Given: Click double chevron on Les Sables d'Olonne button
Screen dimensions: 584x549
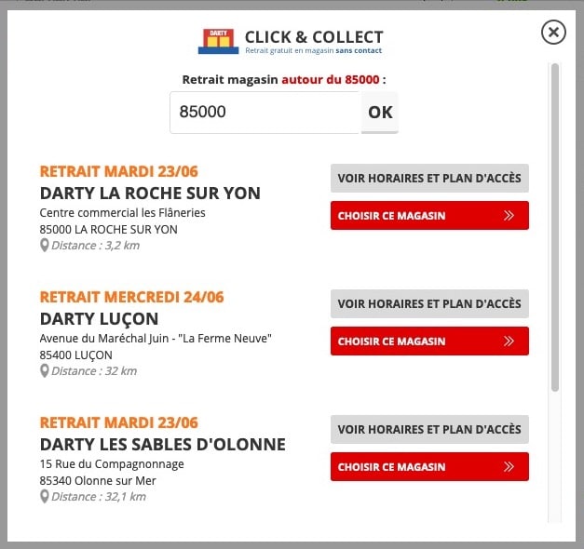Looking at the screenshot, I should tap(509, 467).
